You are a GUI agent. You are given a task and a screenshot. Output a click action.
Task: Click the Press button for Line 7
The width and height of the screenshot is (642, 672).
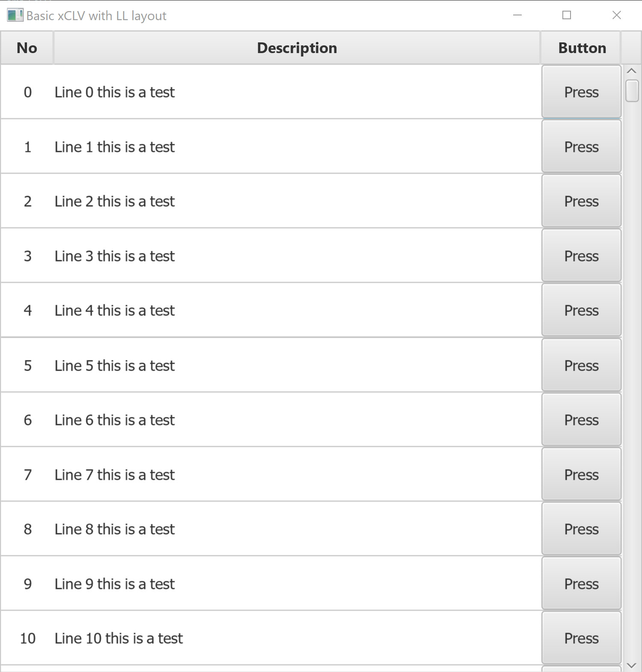(581, 474)
